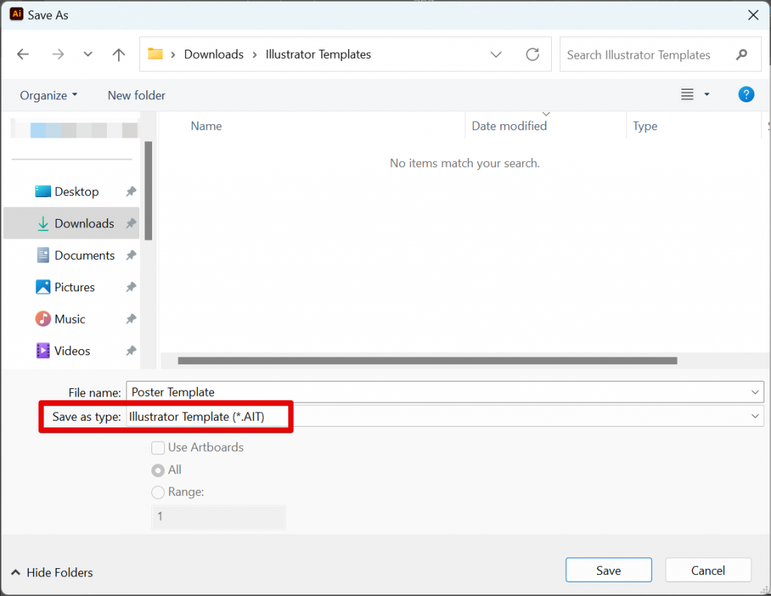This screenshot has width=771, height=596.
Task: Click the Up one level arrow
Action: tap(118, 54)
